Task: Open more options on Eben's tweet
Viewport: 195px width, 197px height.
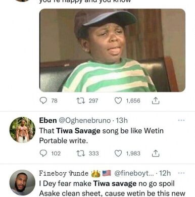Action: (181, 120)
